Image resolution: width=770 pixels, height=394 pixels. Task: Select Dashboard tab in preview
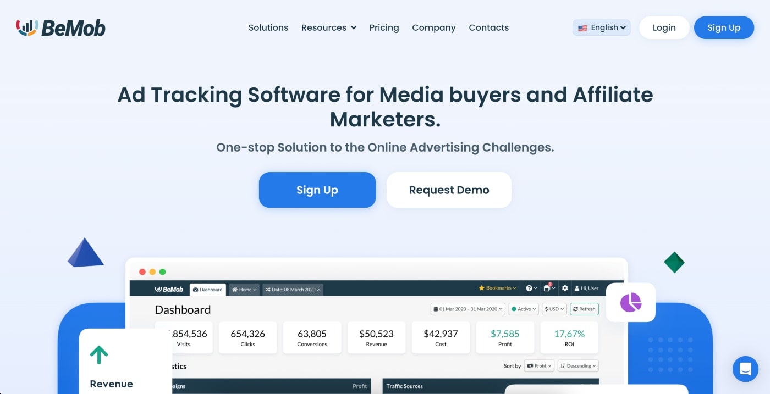(x=208, y=290)
